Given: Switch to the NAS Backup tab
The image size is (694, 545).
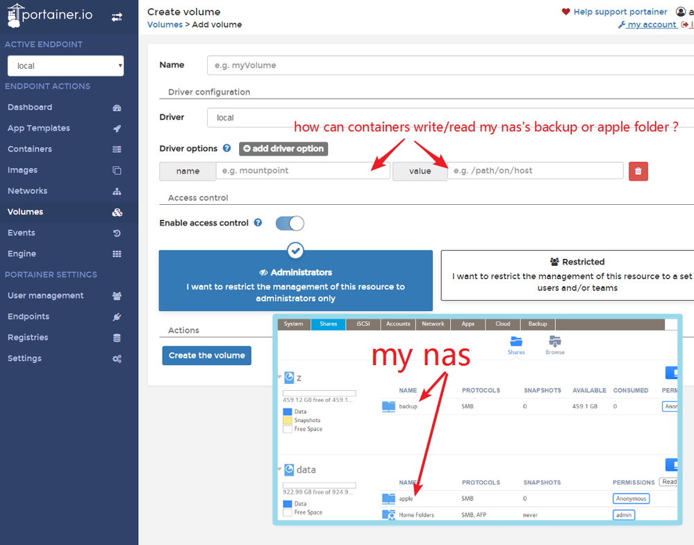Looking at the screenshot, I should point(538,324).
